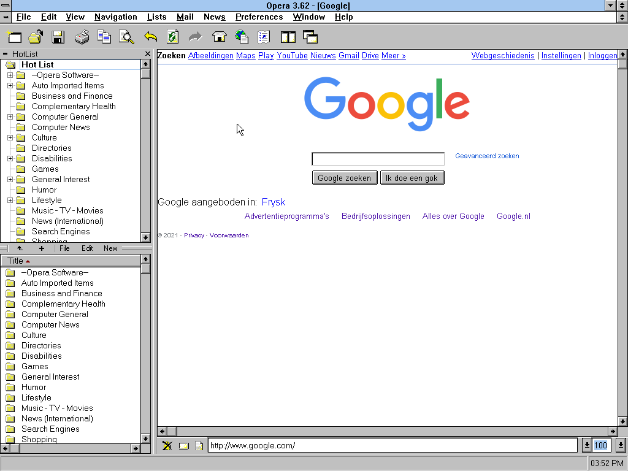Click the Tile windows toolbar icon
This screenshot has width=628, height=471.
(x=288, y=37)
